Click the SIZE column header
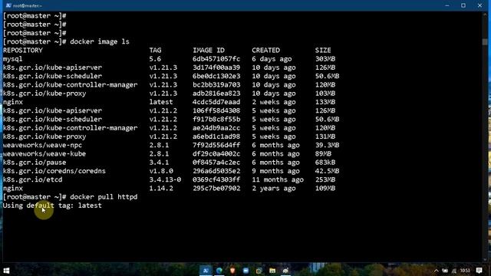Viewport: 491px width, 276px height. 323,50
